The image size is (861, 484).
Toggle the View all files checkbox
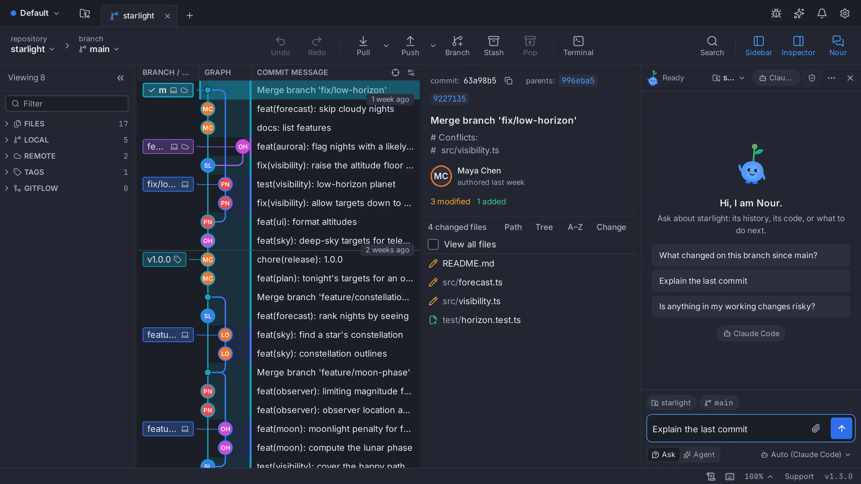pyautogui.click(x=433, y=244)
